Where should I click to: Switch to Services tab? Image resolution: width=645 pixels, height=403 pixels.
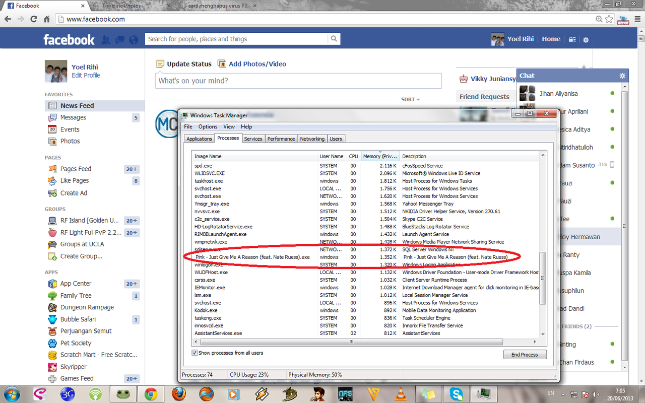coord(253,139)
